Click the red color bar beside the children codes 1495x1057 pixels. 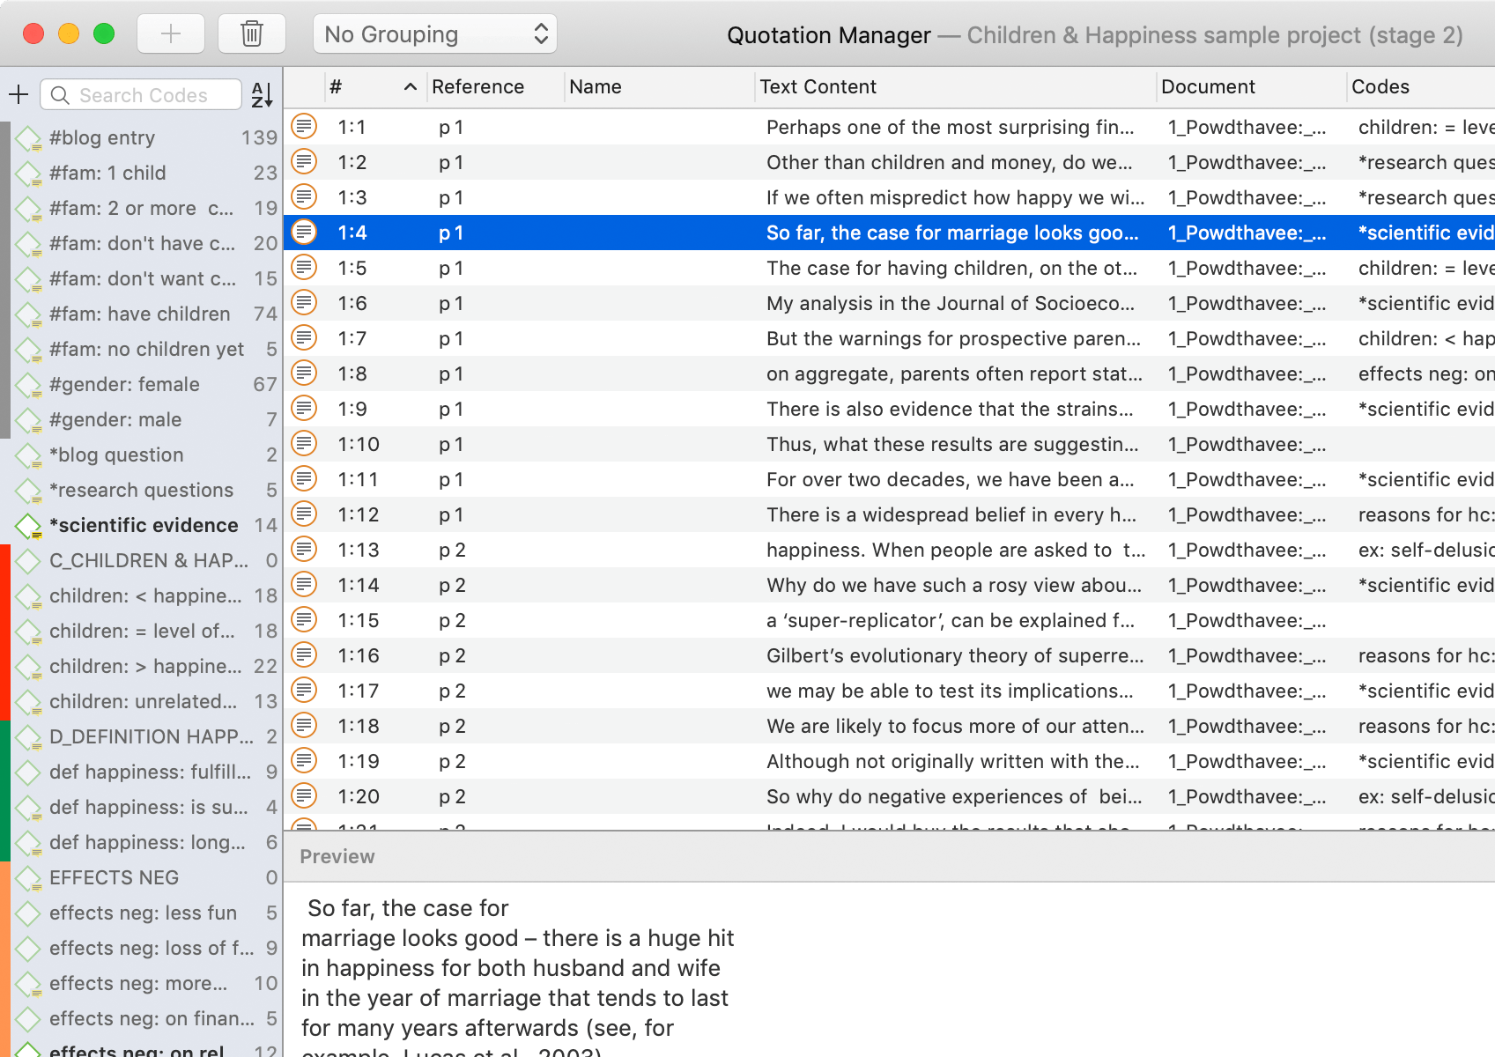pos(4,631)
